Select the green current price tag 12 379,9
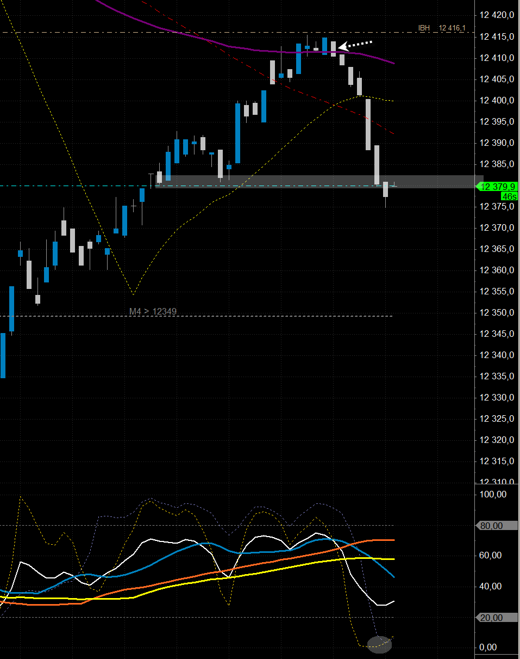 tap(496, 186)
